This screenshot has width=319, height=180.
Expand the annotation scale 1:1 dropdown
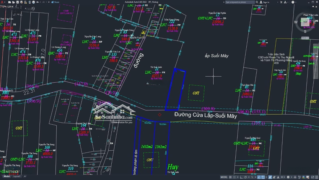click(283, 177)
